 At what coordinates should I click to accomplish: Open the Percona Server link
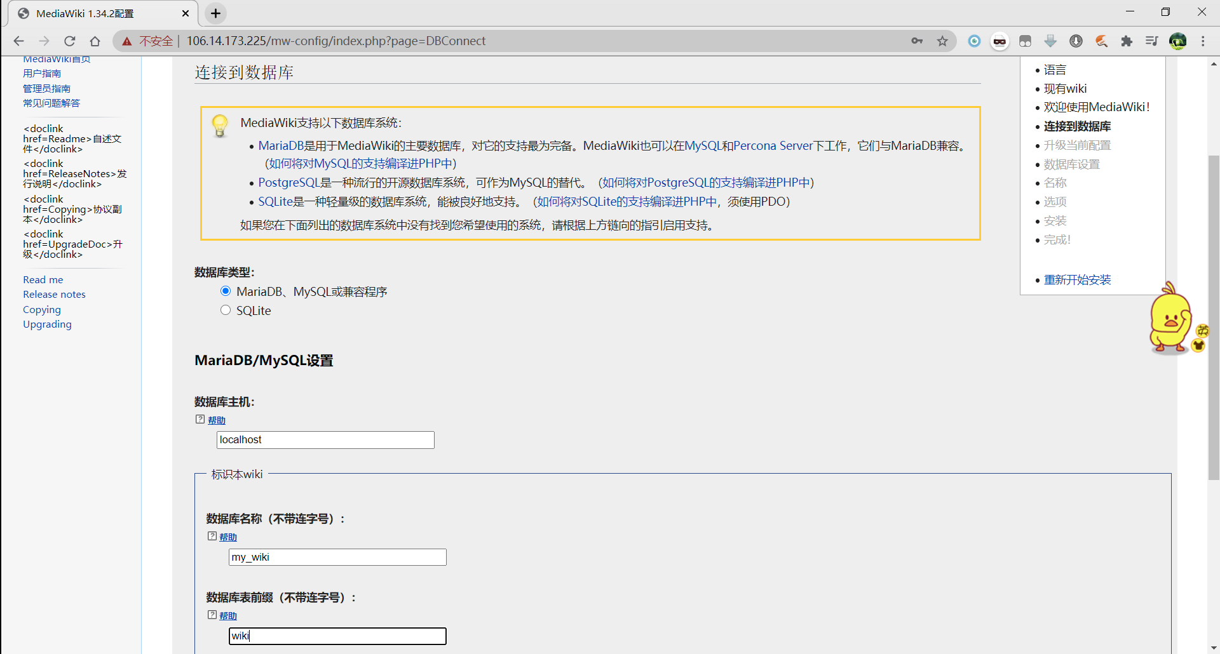tap(773, 146)
